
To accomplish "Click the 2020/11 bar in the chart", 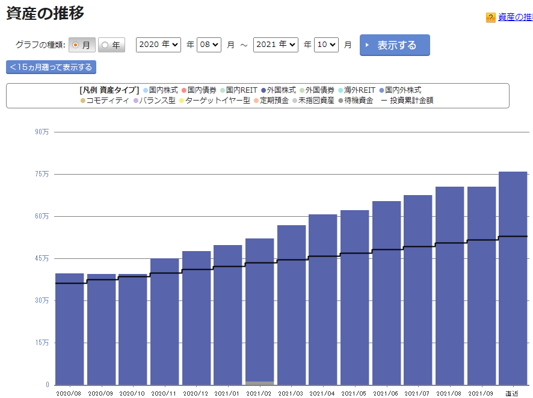I will point(164,322).
